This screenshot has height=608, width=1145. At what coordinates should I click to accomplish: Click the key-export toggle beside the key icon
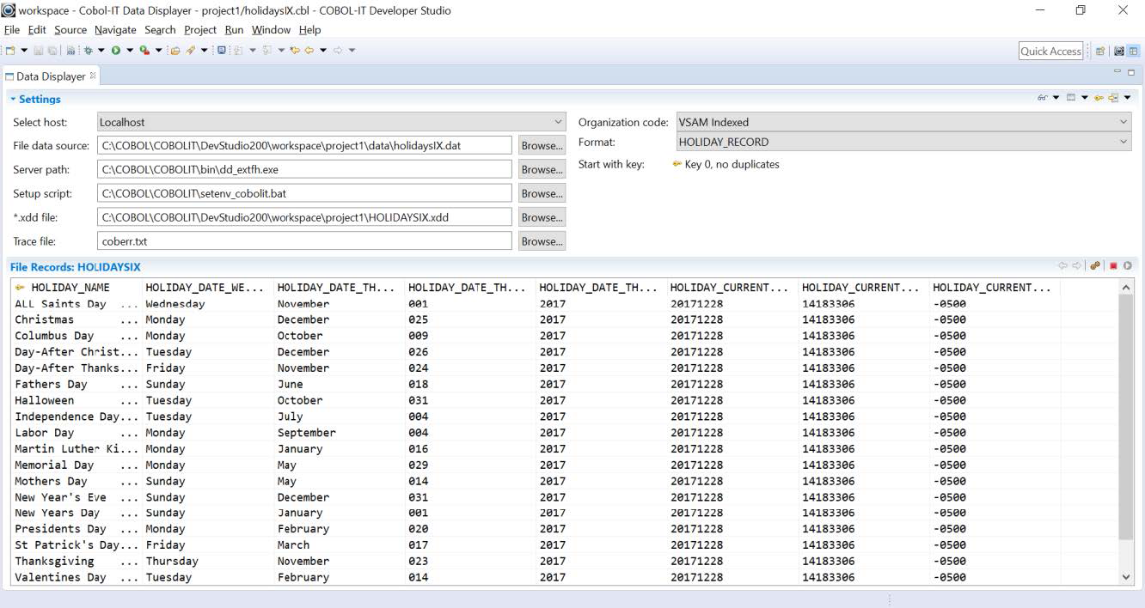tap(1112, 97)
